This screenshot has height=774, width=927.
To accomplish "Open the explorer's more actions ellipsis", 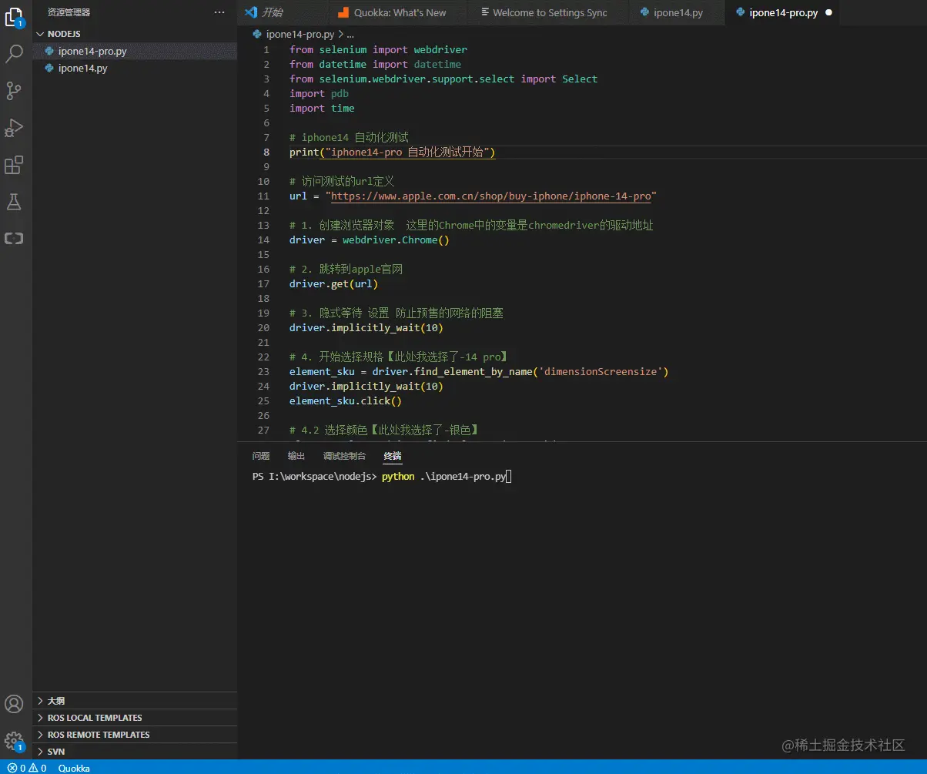I will pyautogui.click(x=219, y=12).
